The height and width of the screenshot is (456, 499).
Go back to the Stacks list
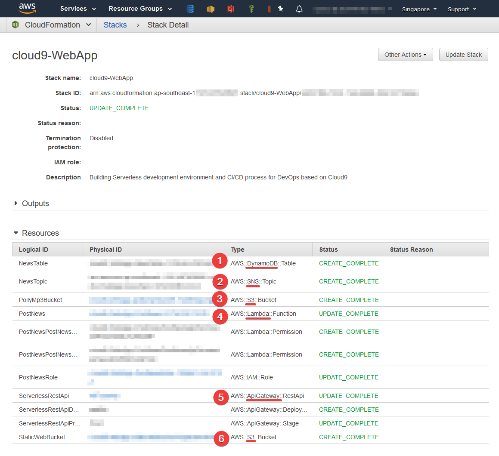[115, 25]
